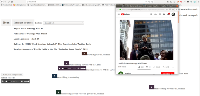
Task: Open Laurie Anderson - Mach 20 source
Action: coord(26,39)
